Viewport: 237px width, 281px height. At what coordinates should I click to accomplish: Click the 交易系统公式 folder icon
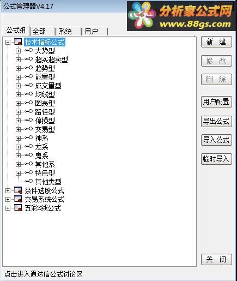18,199
